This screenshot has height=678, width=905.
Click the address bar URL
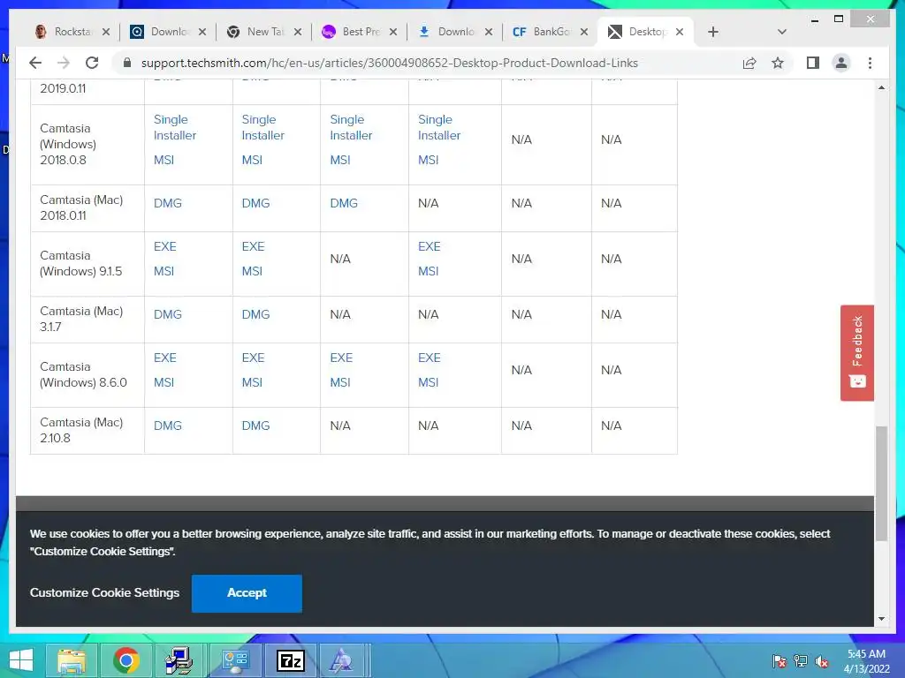390,63
